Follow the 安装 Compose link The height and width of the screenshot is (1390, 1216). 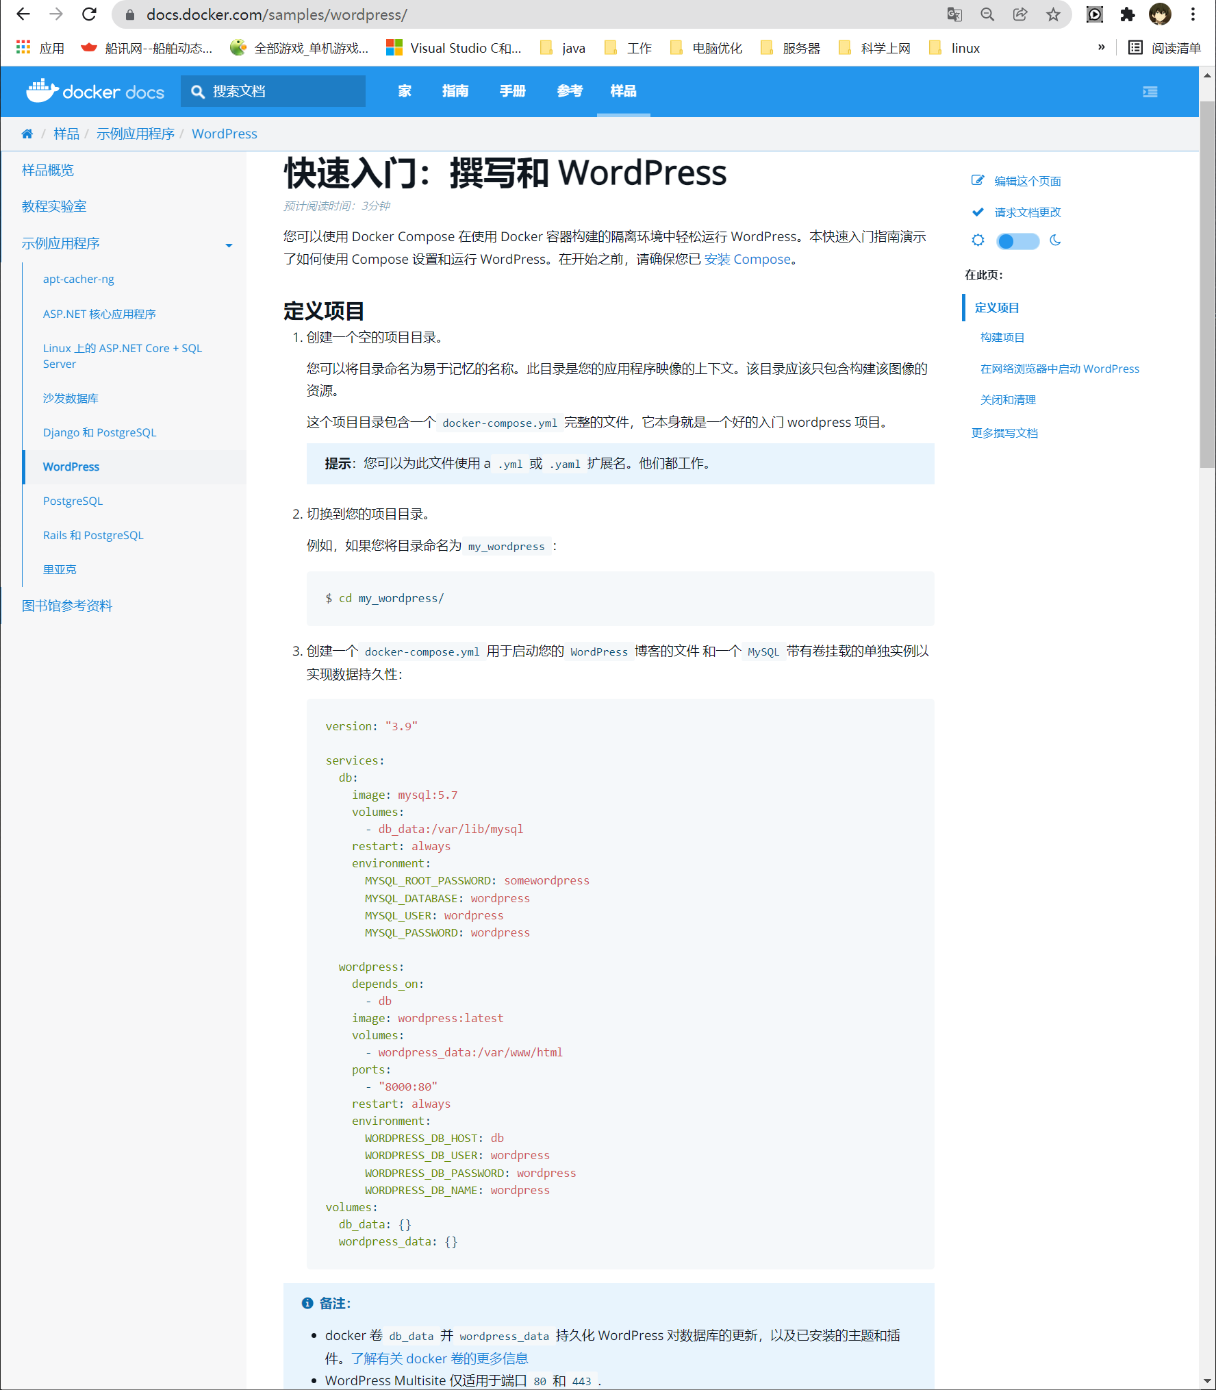747,260
